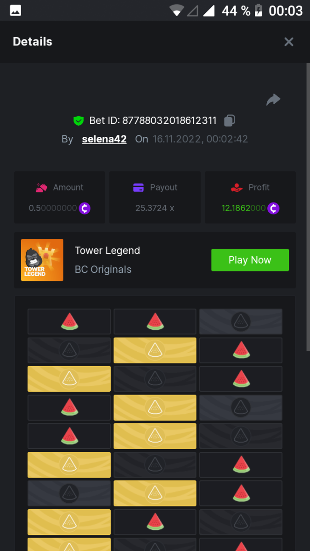Click the yellow tile in third row

tap(69, 379)
